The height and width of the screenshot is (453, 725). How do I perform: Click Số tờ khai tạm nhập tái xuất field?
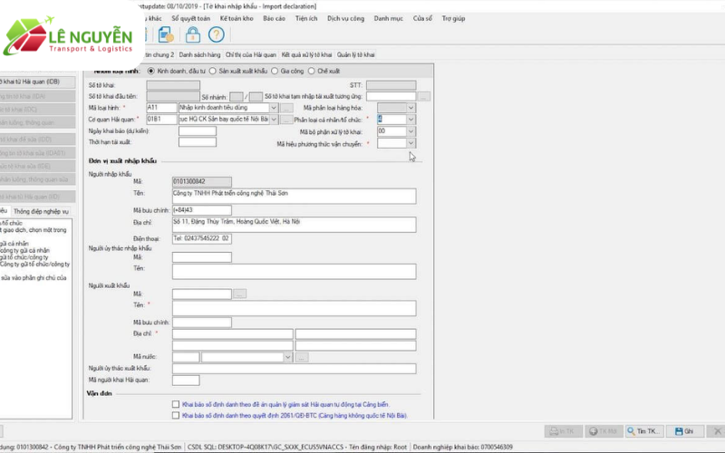391,97
